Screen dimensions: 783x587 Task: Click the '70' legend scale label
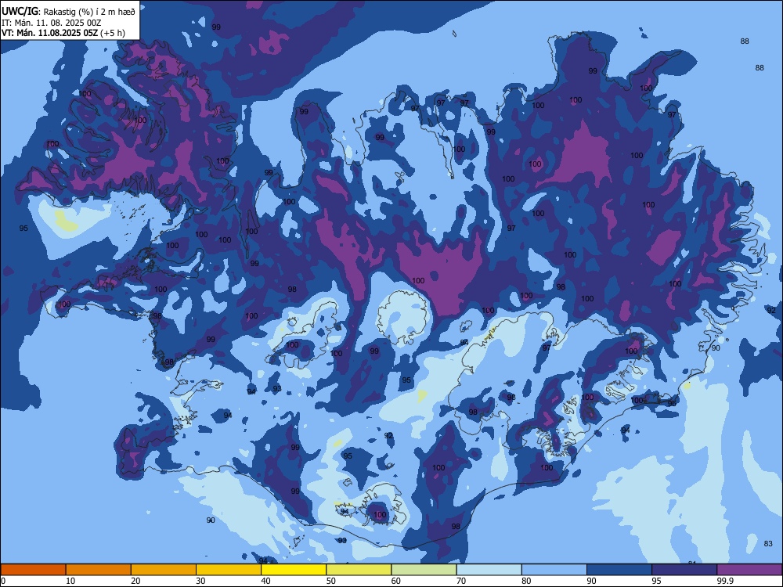[461, 581]
